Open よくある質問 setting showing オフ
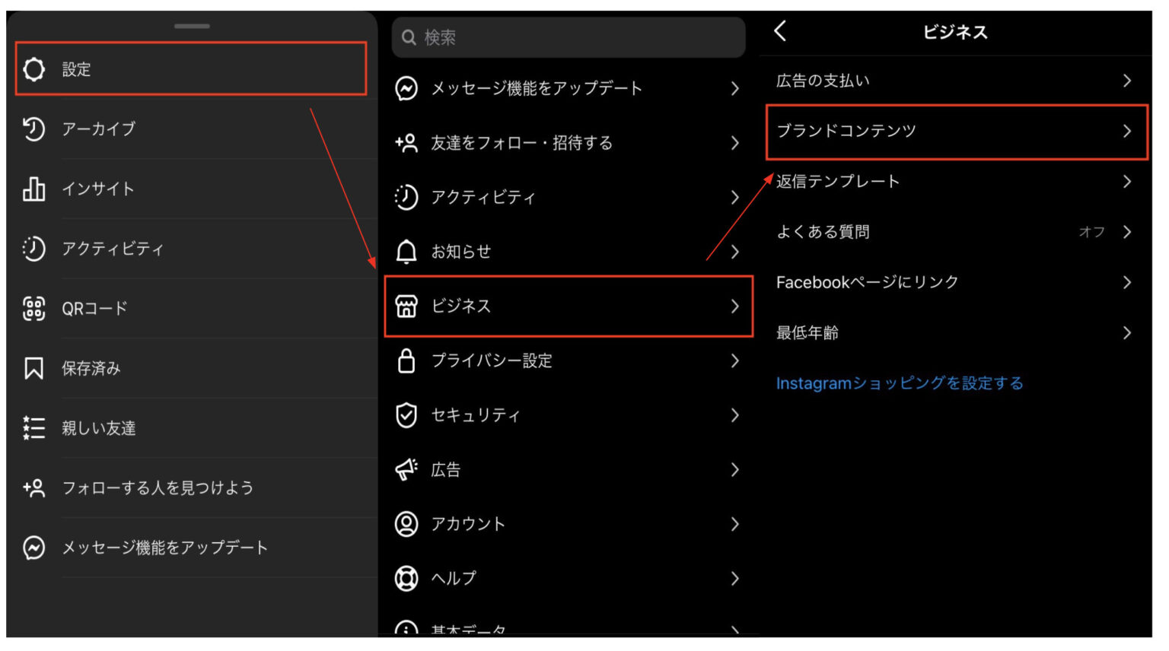Viewport: 1169px width, 651px height. click(951, 232)
